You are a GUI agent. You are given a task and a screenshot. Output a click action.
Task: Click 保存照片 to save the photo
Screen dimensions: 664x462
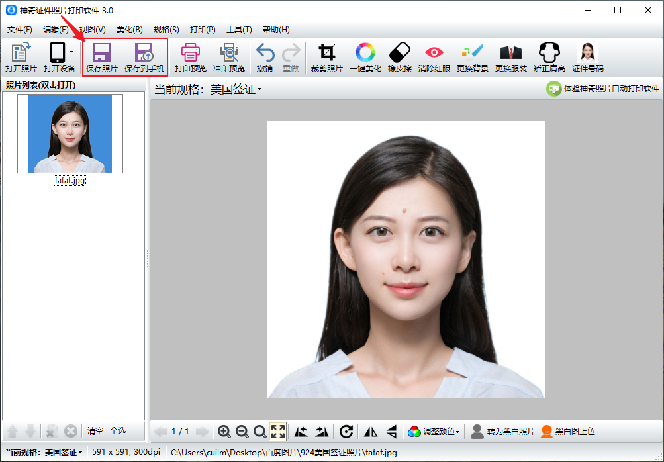tap(101, 57)
